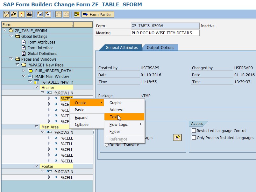Screen dimensions: 256x192
Task: Click the Meaning description input field
Action: click(x=165, y=33)
